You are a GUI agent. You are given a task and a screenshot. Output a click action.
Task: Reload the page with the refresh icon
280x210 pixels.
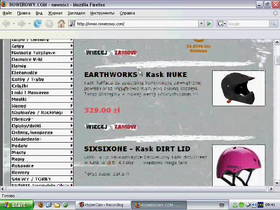click(x=38, y=24)
